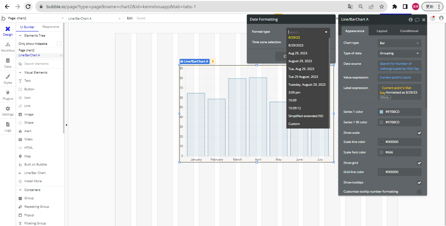
Task: Switch to the Conditional tab
Action: [409, 31]
